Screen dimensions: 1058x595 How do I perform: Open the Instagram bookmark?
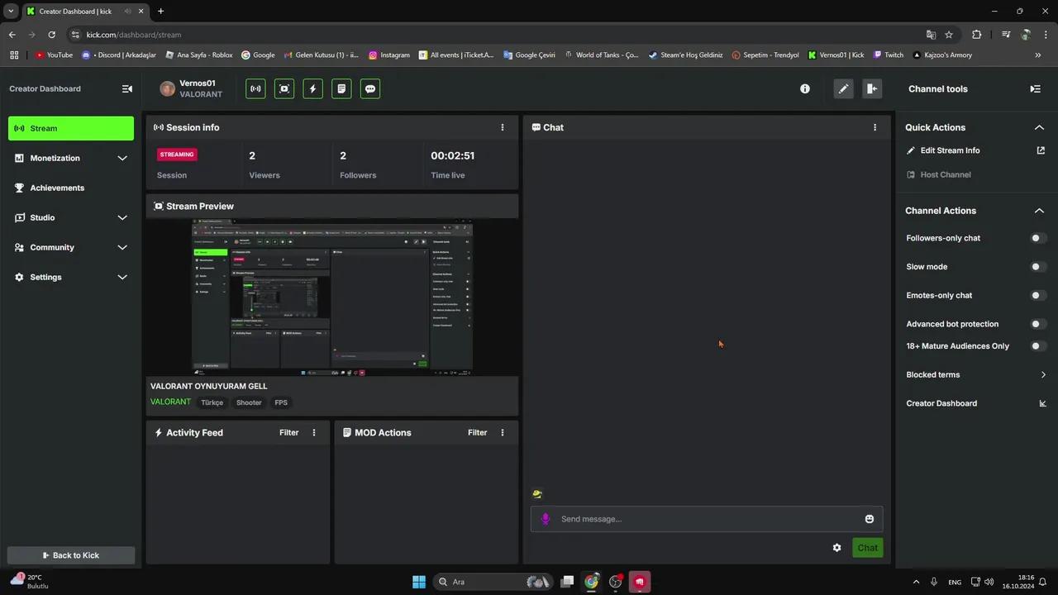pos(389,55)
